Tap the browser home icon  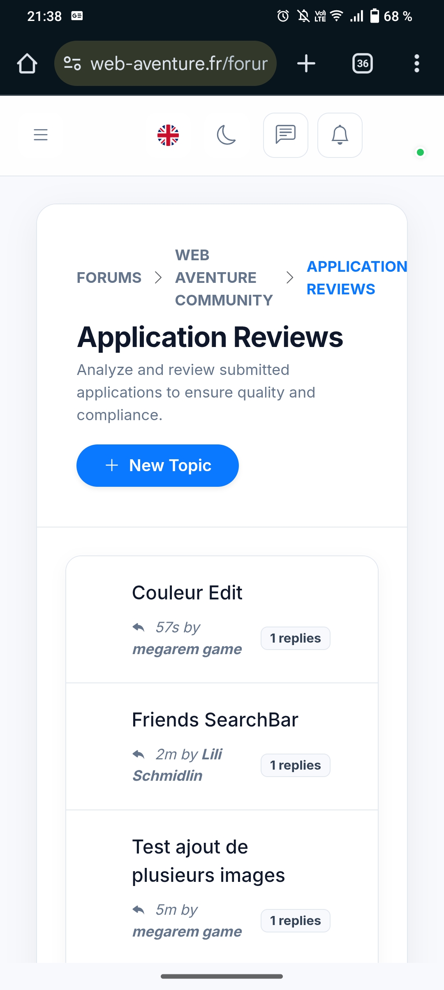27,64
